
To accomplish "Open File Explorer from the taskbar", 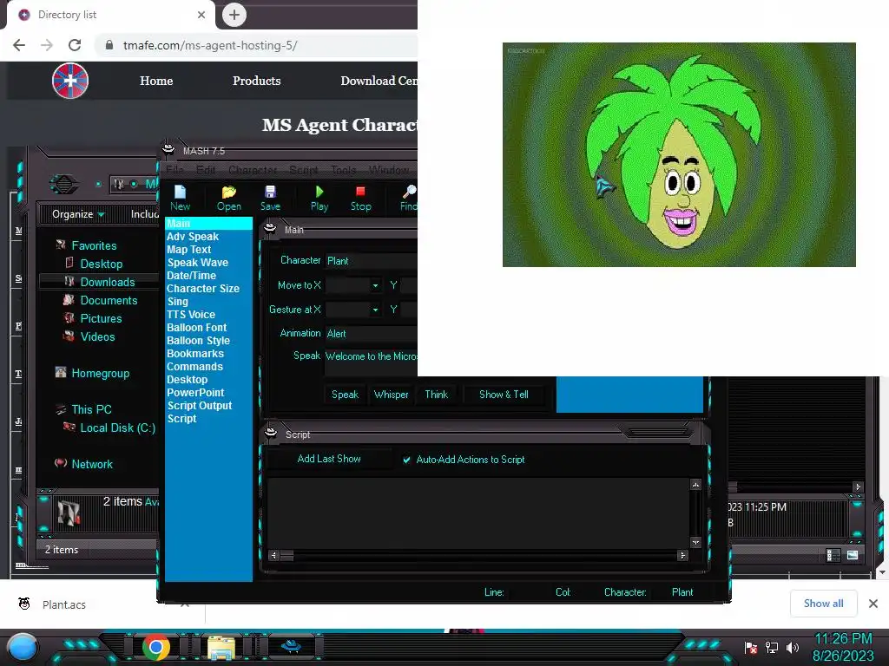I will coord(221,647).
